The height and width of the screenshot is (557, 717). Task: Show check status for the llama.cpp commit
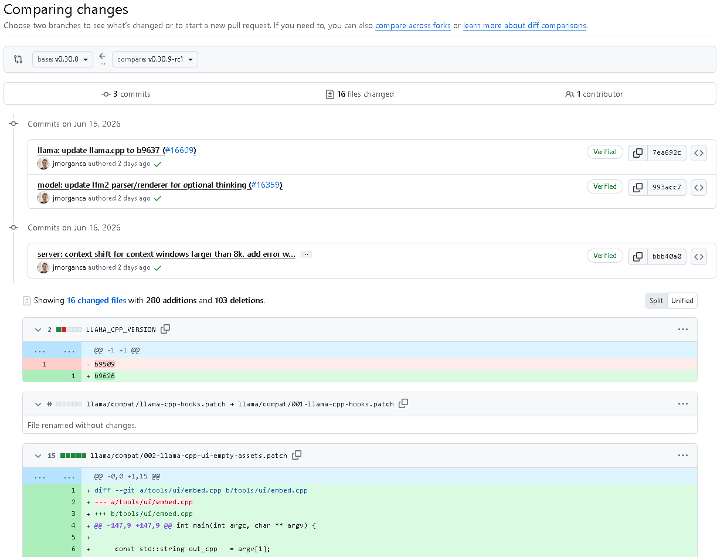(158, 165)
